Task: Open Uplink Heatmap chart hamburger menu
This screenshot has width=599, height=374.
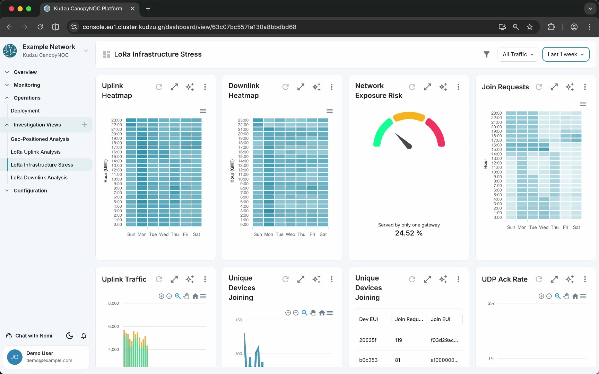Action: [203, 111]
